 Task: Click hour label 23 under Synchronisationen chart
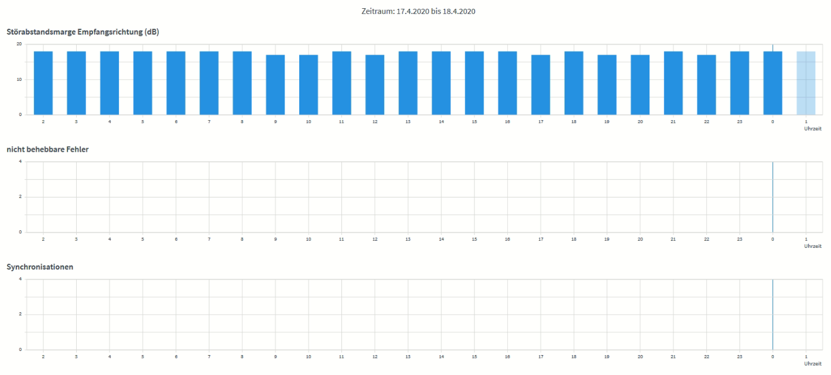click(x=740, y=356)
